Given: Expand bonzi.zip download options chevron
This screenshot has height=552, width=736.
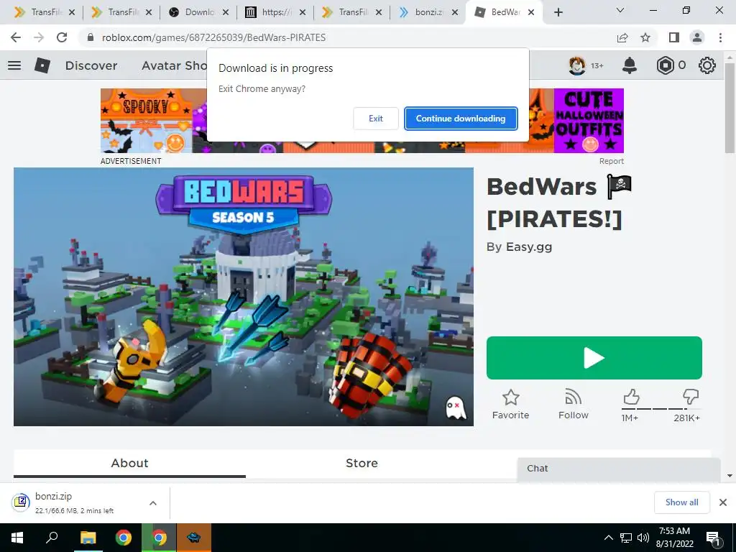Looking at the screenshot, I should pyautogui.click(x=153, y=502).
